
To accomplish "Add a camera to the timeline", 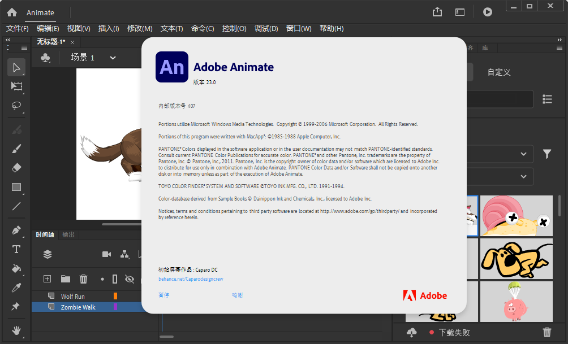I will point(106,254).
